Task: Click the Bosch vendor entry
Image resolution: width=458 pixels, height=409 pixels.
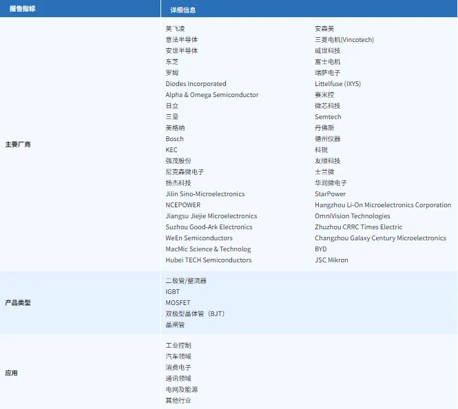Action: 175,139
